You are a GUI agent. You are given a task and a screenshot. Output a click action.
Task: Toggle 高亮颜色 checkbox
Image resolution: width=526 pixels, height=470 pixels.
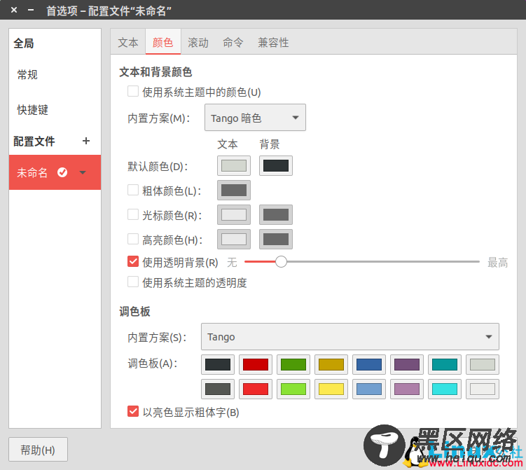pos(133,239)
